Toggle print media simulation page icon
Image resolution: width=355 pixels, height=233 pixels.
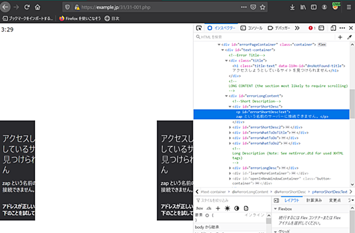246,208
